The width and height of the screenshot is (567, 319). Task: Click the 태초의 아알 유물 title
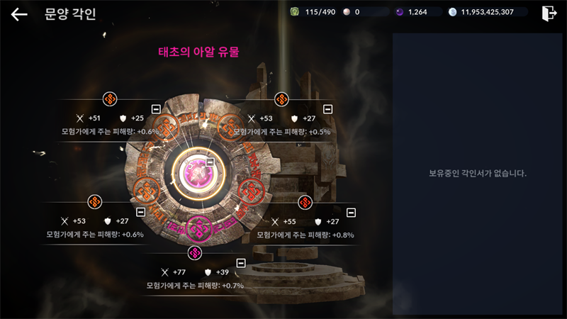click(x=198, y=52)
